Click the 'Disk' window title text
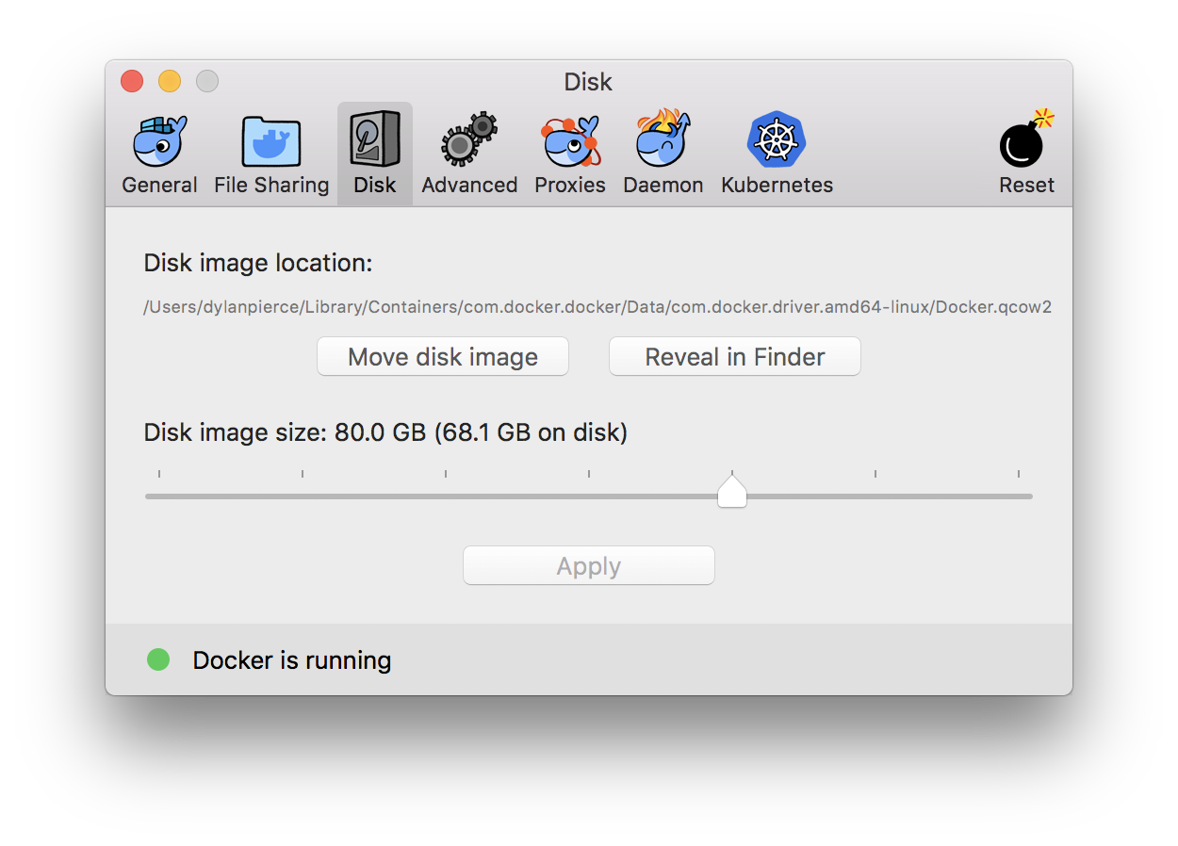The width and height of the screenshot is (1178, 846). [588, 82]
